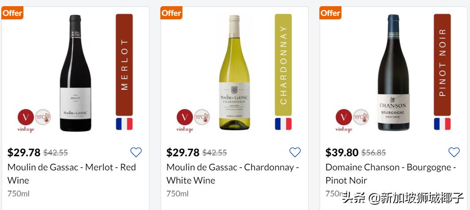Toggle wishlist heart for Moulin de Gassac Chardonnay

click(295, 152)
